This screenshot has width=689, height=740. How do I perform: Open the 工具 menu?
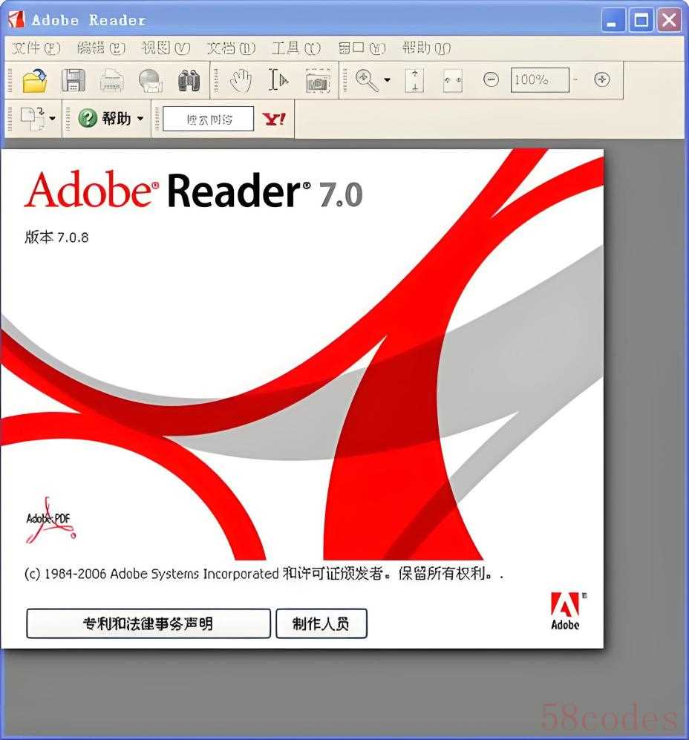tap(295, 48)
